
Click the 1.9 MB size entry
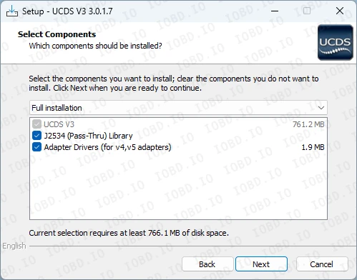point(313,147)
